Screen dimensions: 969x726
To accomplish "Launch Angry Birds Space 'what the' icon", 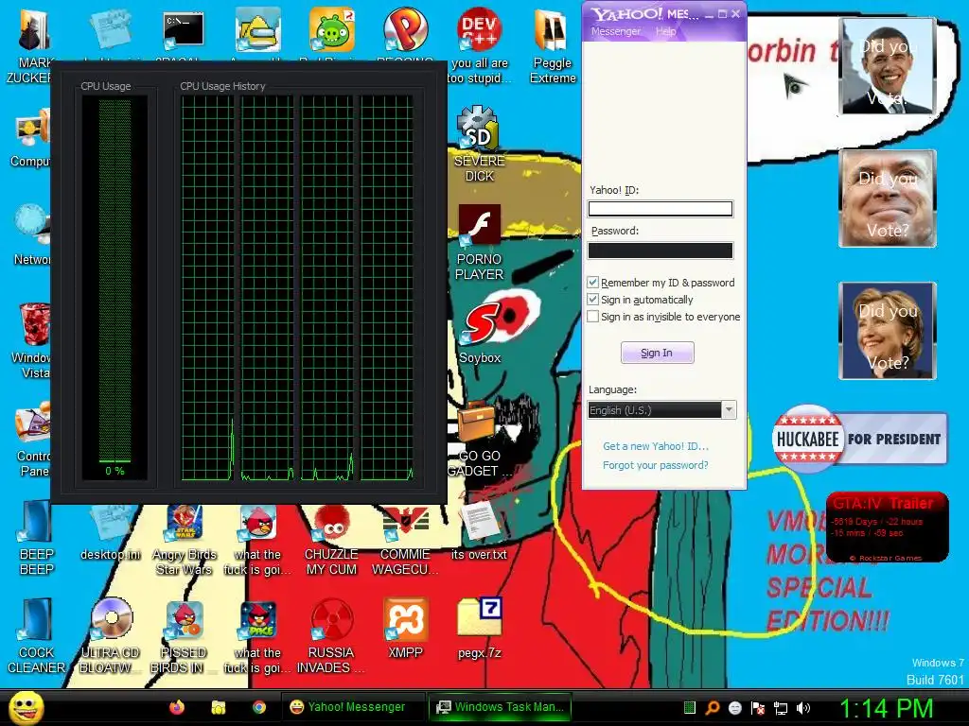I will pos(257,620).
